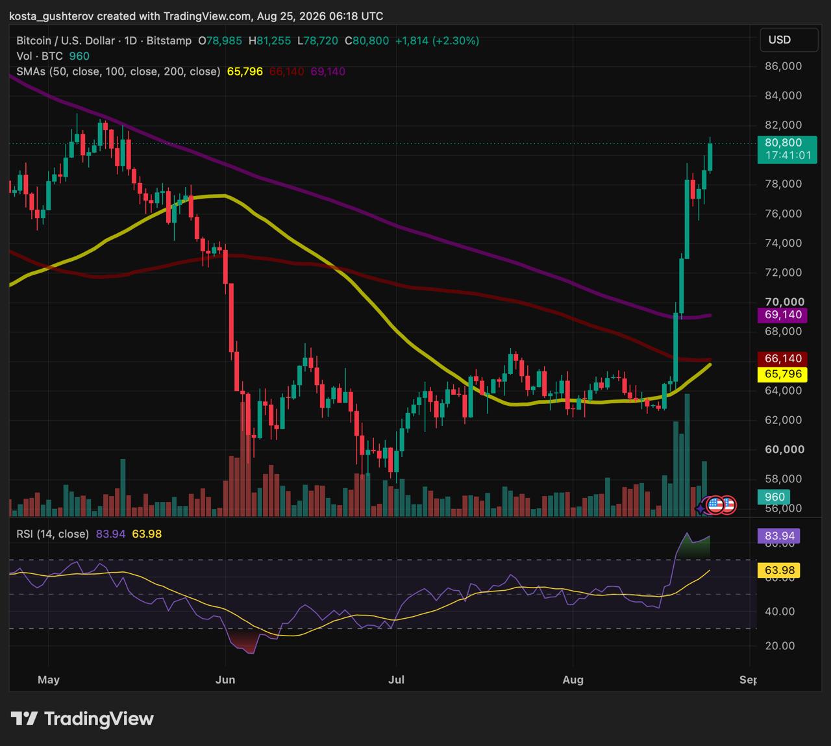This screenshot has width=831, height=746.
Task: Click the change value +1,814 (+2.30%)
Action: pos(437,40)
